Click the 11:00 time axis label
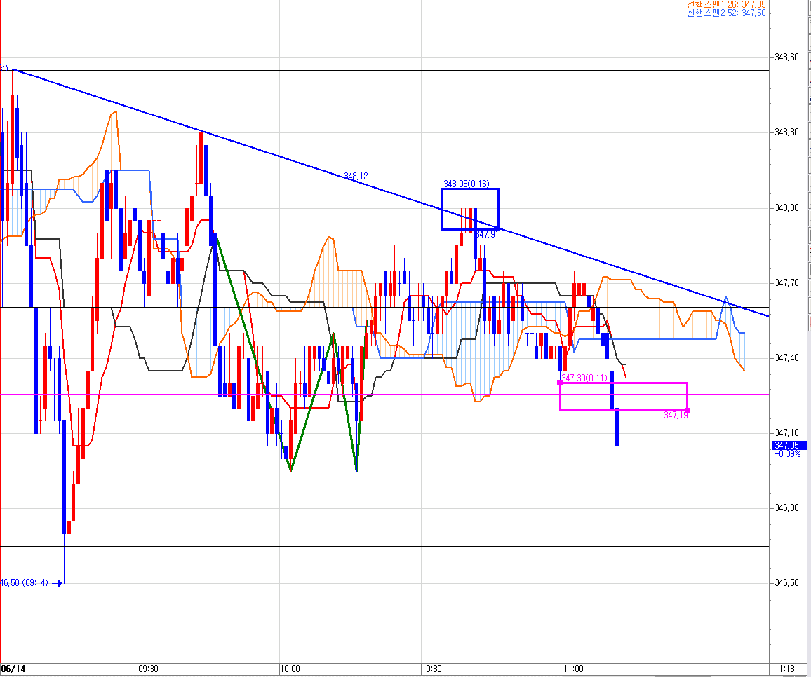The image size is (811, 677). tap(574, 669)
